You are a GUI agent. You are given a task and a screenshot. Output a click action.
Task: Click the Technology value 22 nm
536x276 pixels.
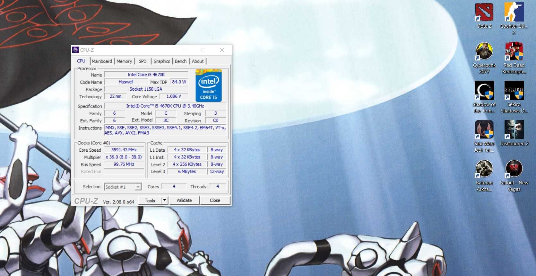pos(116,96)
